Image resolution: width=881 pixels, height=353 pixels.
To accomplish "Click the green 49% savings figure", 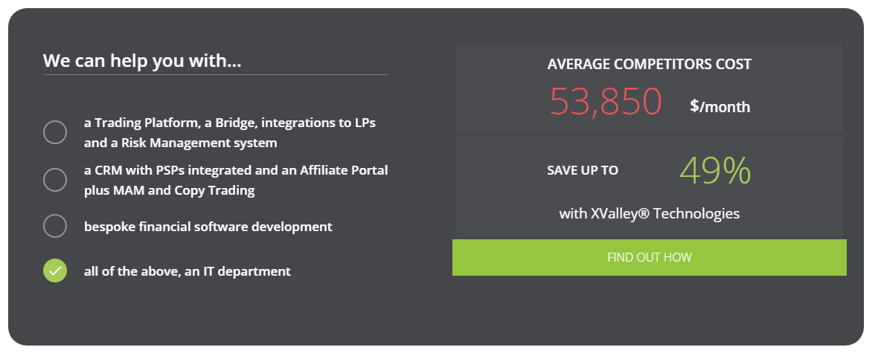I will 714,171.
